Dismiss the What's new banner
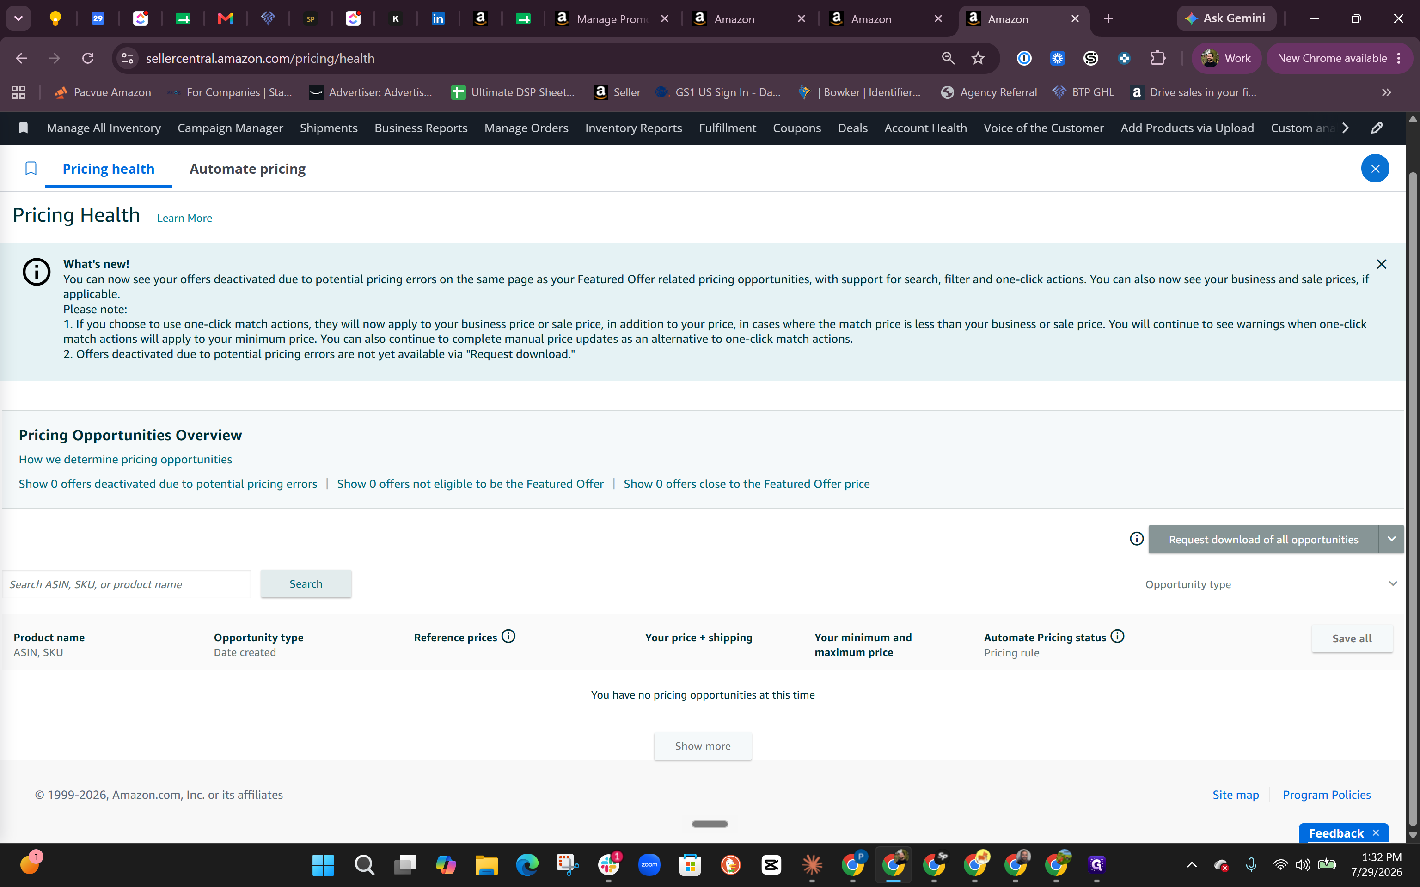Image resolution: width=1420 pixels, height=887 pixels. pyautogui.click(x=1381, y=264)
